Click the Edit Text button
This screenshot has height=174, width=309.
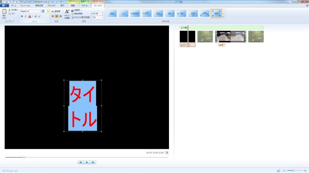coord(67,14)
